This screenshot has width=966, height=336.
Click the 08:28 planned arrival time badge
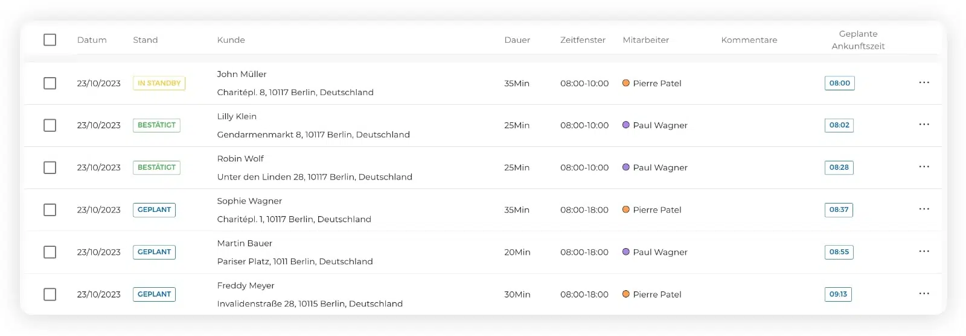[839, 167]
